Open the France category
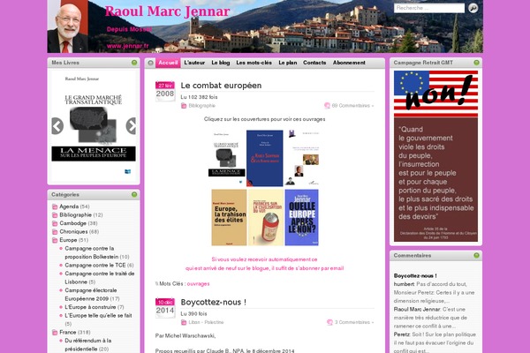 68,333
